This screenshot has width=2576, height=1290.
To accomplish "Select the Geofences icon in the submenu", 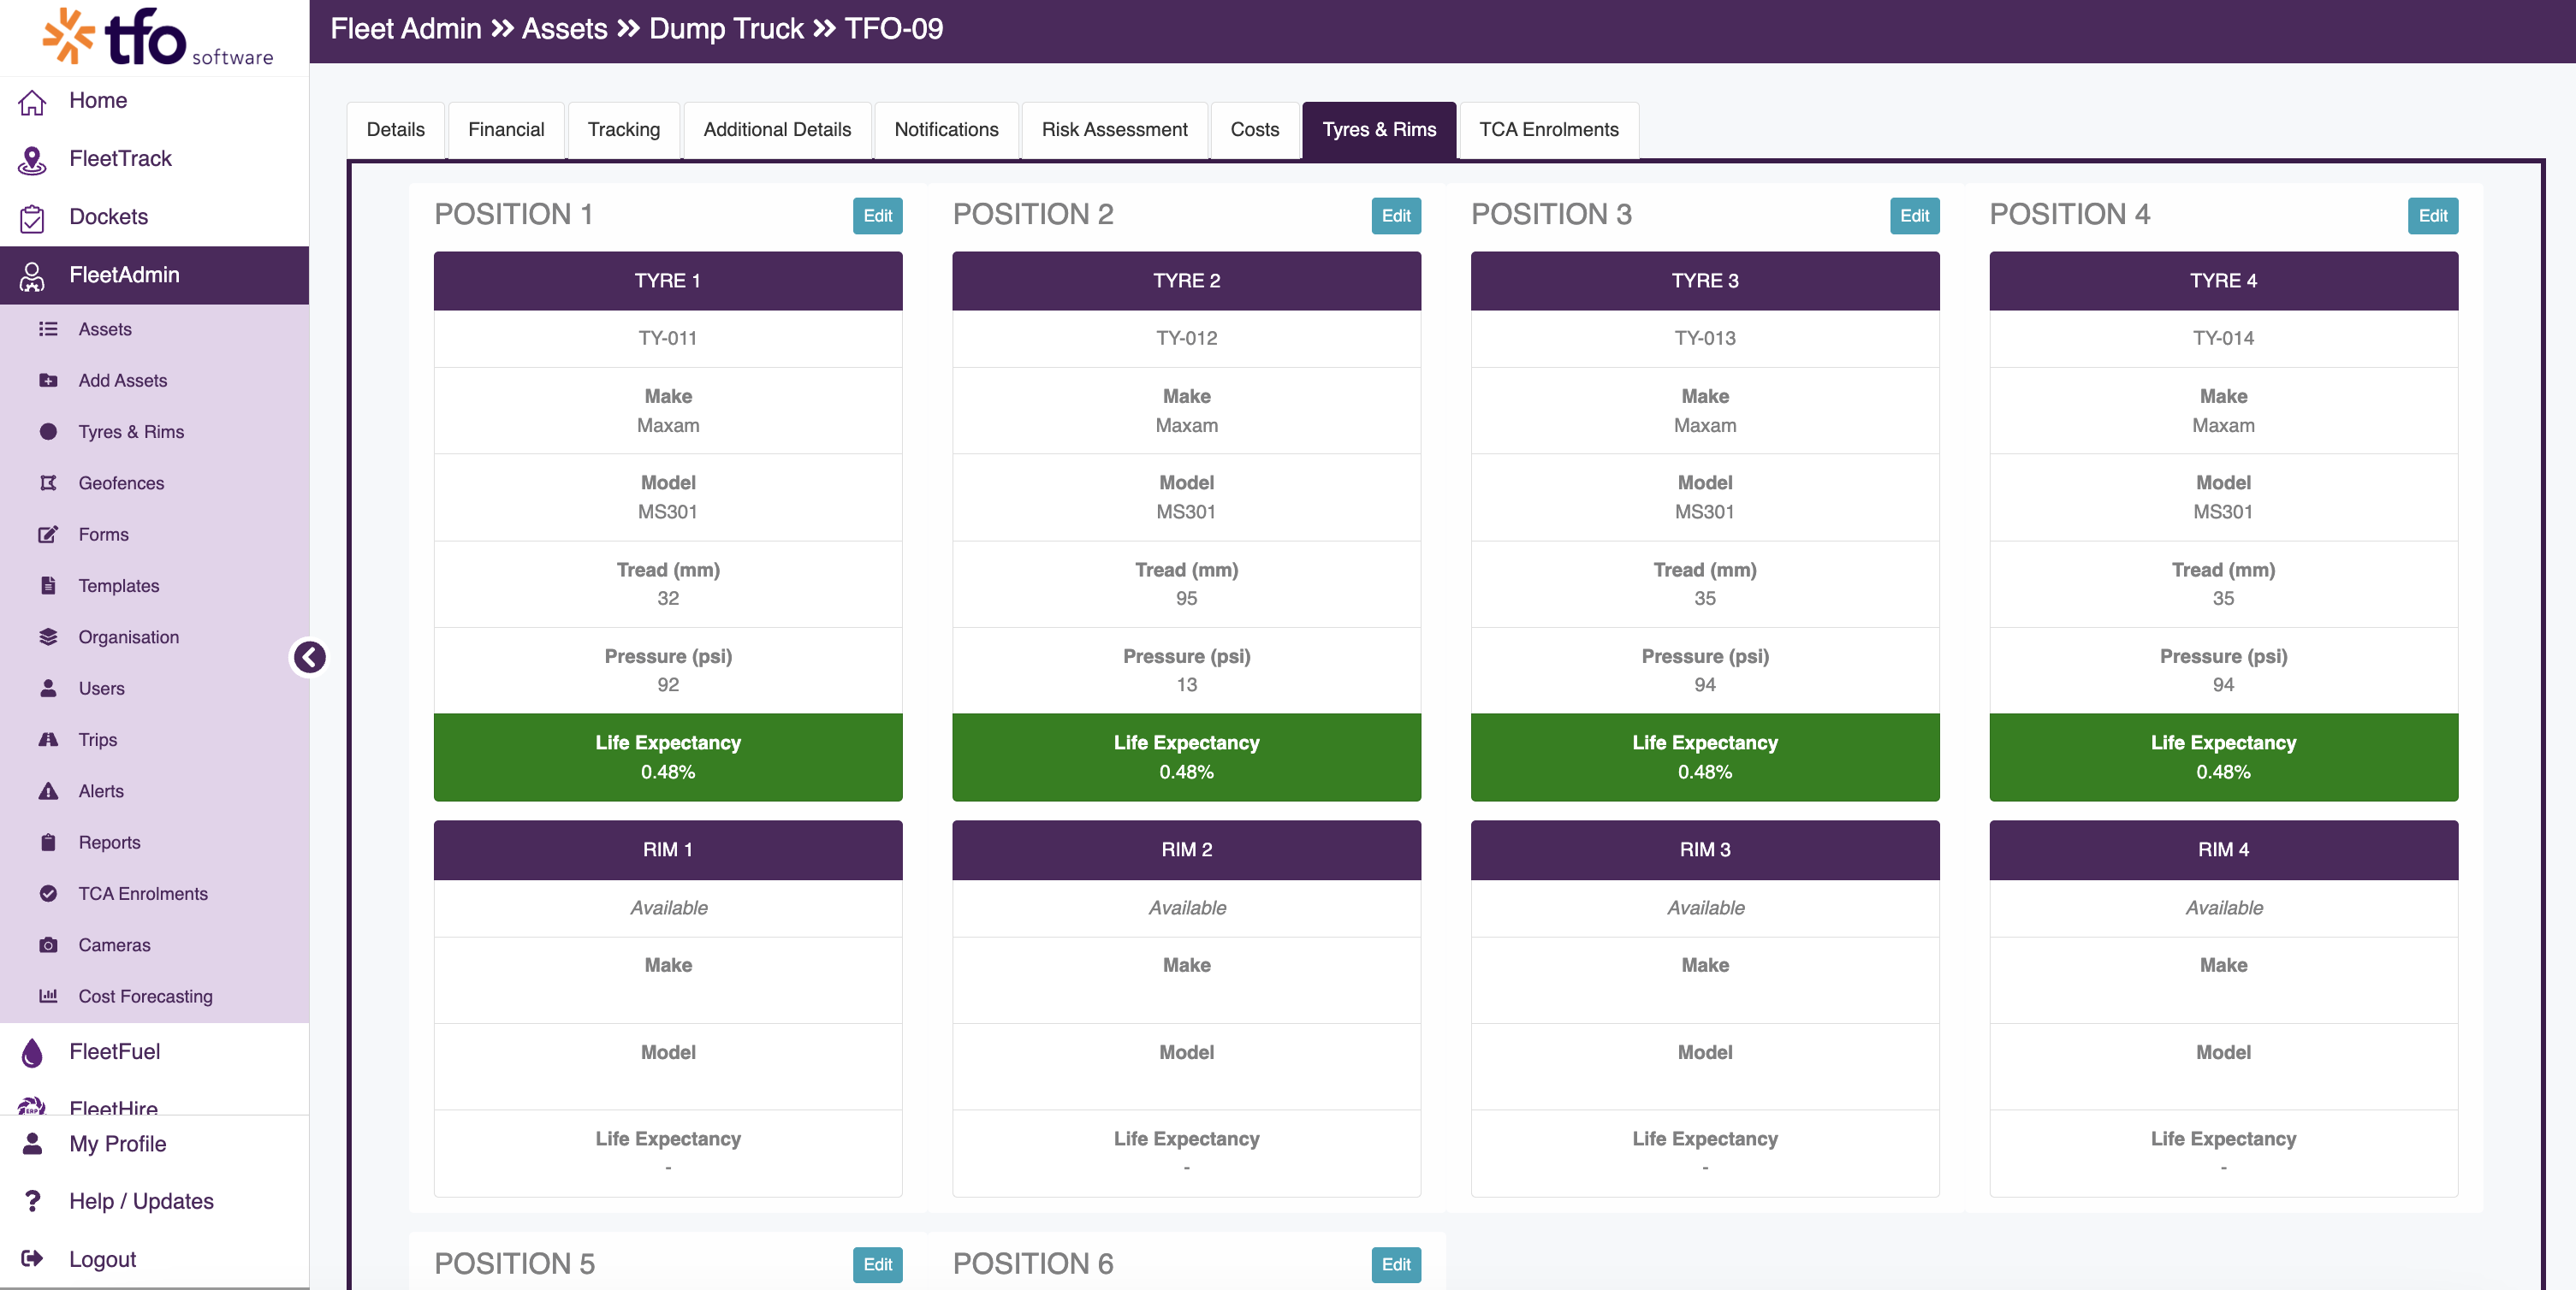I will [x=48, y=482].
